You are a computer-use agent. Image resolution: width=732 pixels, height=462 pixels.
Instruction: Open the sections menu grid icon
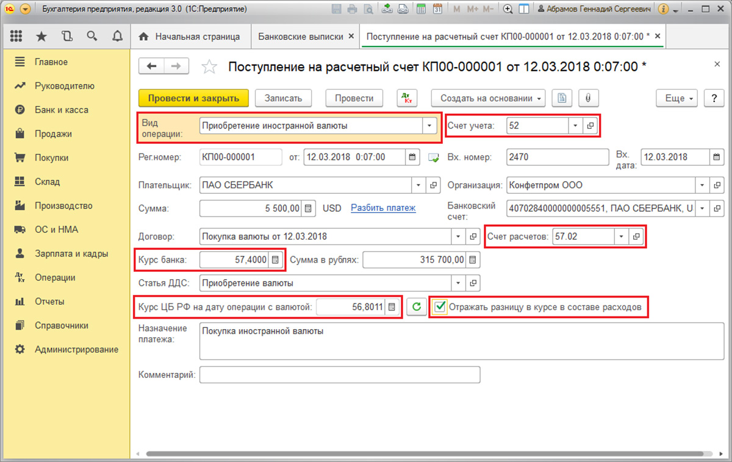[16, 37]
